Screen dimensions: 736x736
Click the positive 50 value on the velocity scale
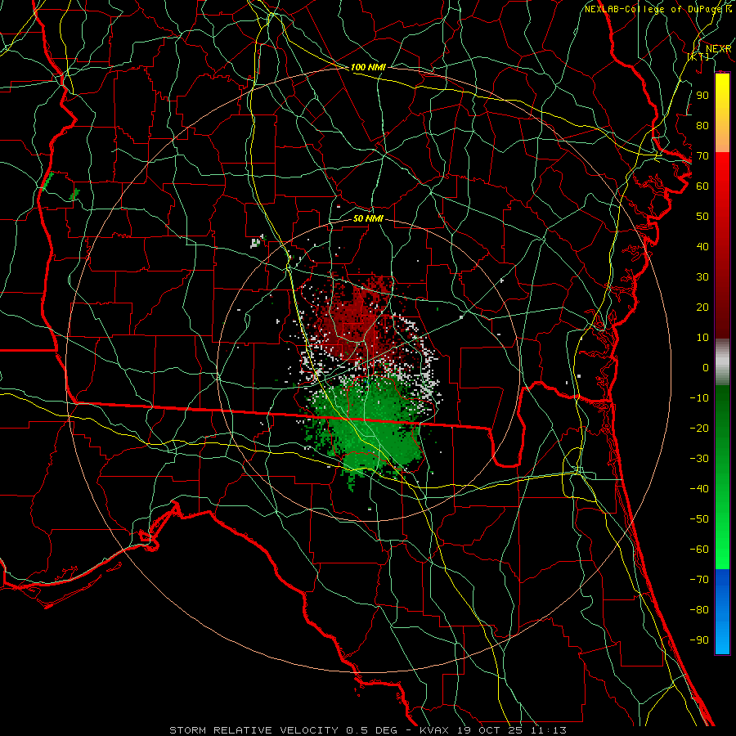702,217
